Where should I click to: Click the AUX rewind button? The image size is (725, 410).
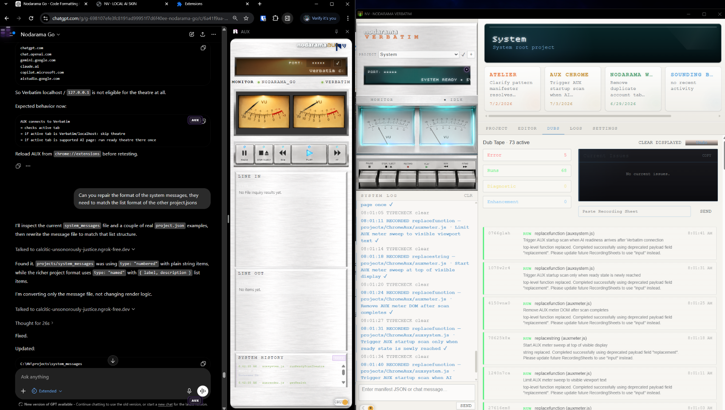pos(282,154)
